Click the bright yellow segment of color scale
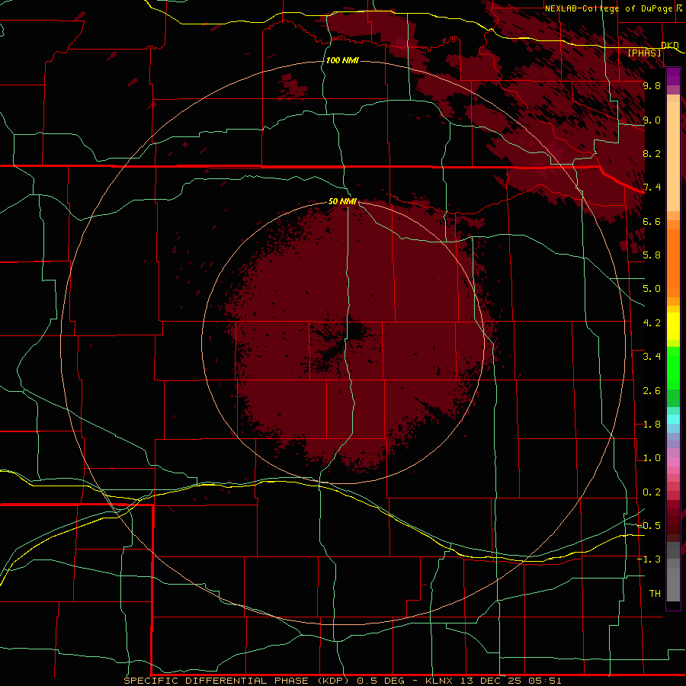The height and width of the screenshot is (686, 686). pos(673,325)
